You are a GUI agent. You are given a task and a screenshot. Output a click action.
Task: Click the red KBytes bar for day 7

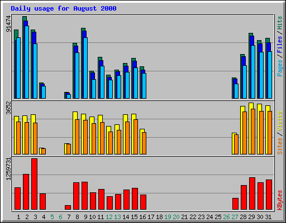pos(68,207)
